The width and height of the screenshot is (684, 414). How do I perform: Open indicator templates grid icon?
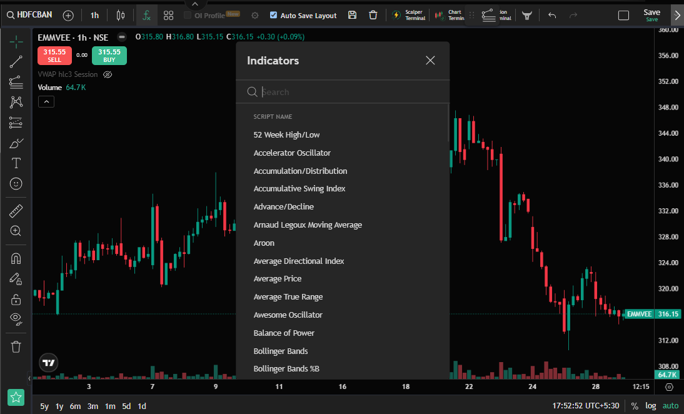tap(168, 16)
